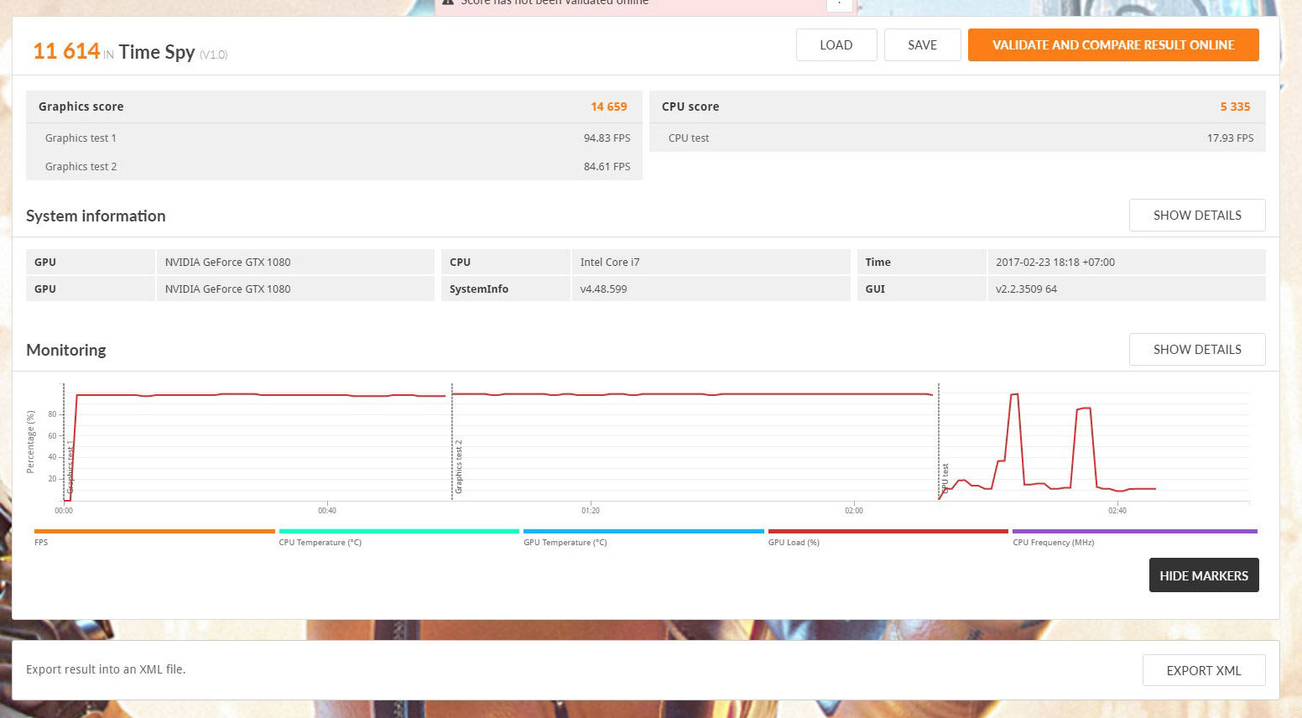Expand Monitoring section with Show Details
Screen dimensions: 1302x718
(x=1196, y=350)
